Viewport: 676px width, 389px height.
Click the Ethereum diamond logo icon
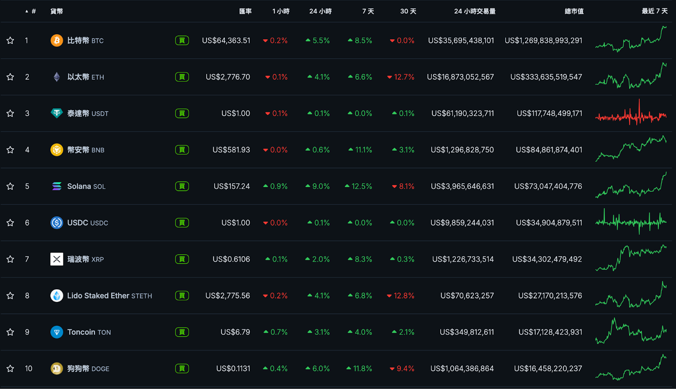point(57,77)
